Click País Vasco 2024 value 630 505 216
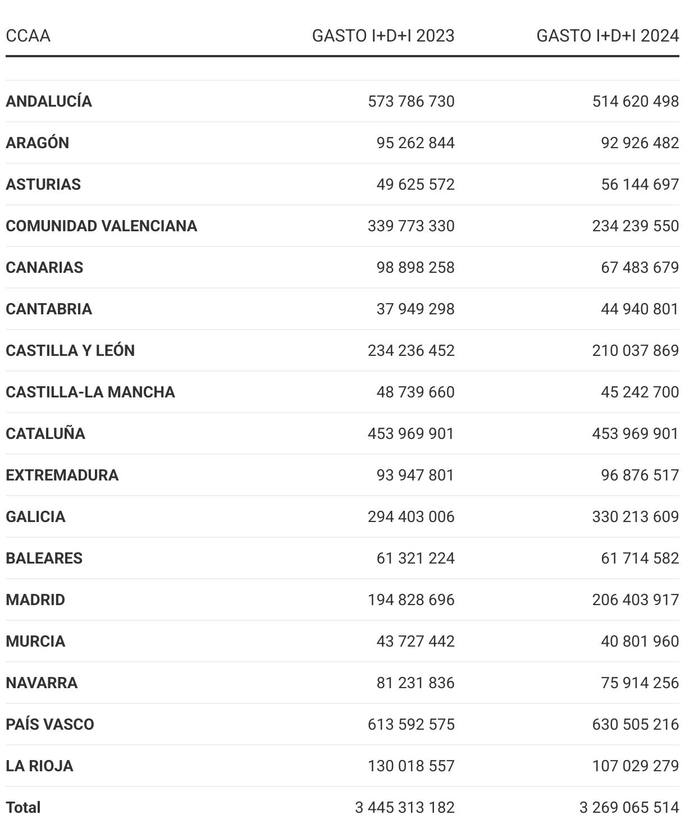This screenshot has width=685, height=833. point(636,725)
